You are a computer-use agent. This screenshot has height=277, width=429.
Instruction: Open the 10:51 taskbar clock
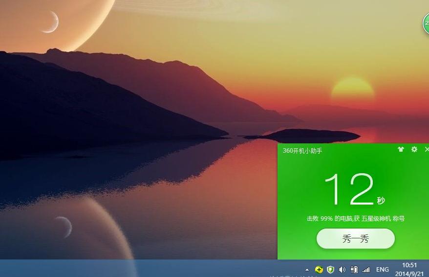(409, 265)
